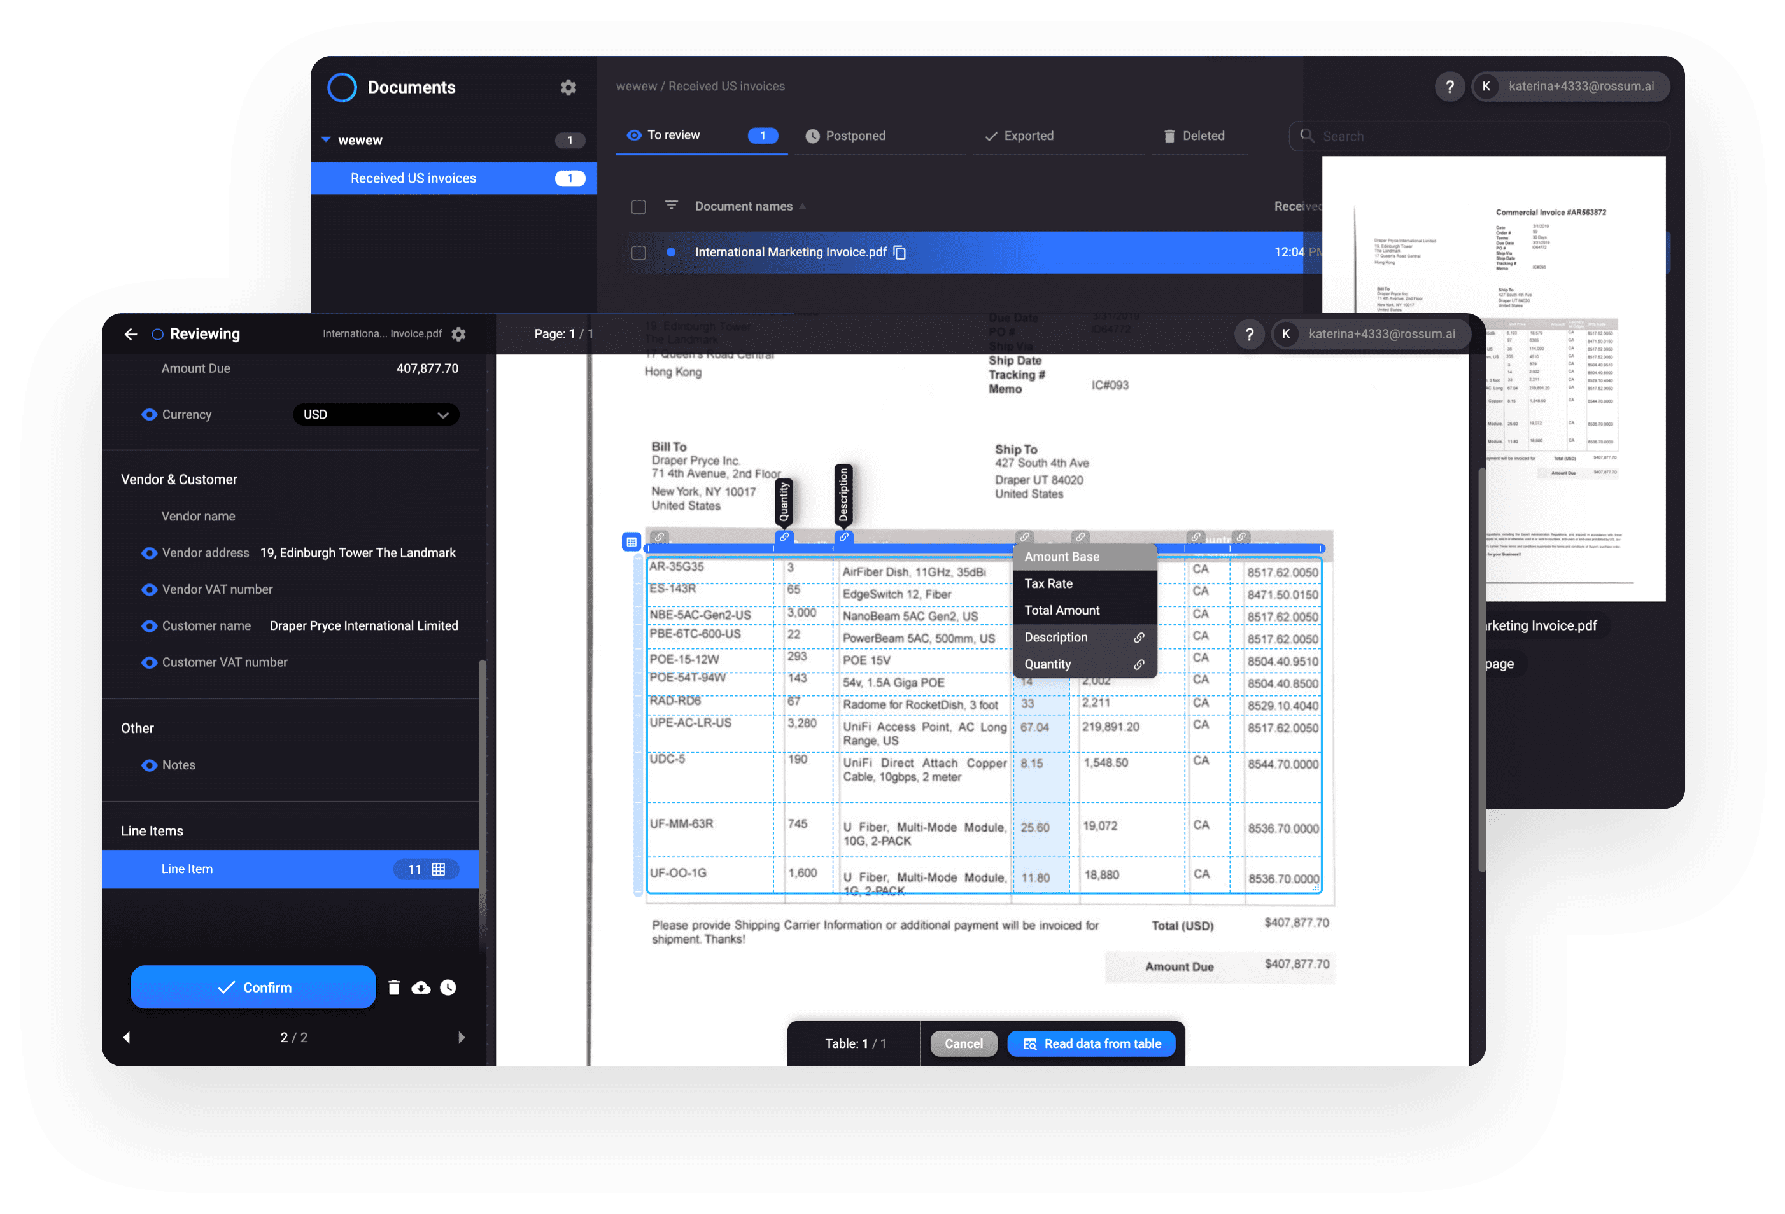Image resolution: width=1785 pixels, height=1214 pixels.
Task: Select Amount Base from column menu
Action: click(x=1085, y=557)
